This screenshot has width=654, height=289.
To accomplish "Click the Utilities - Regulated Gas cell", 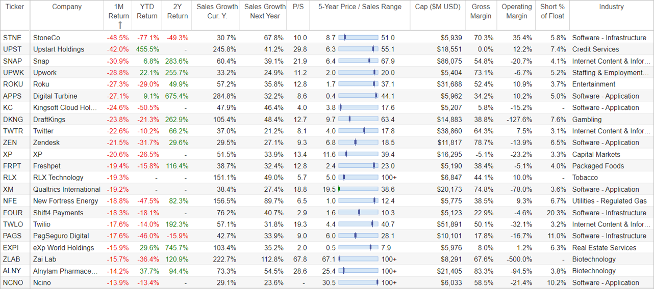I will 609,201.
